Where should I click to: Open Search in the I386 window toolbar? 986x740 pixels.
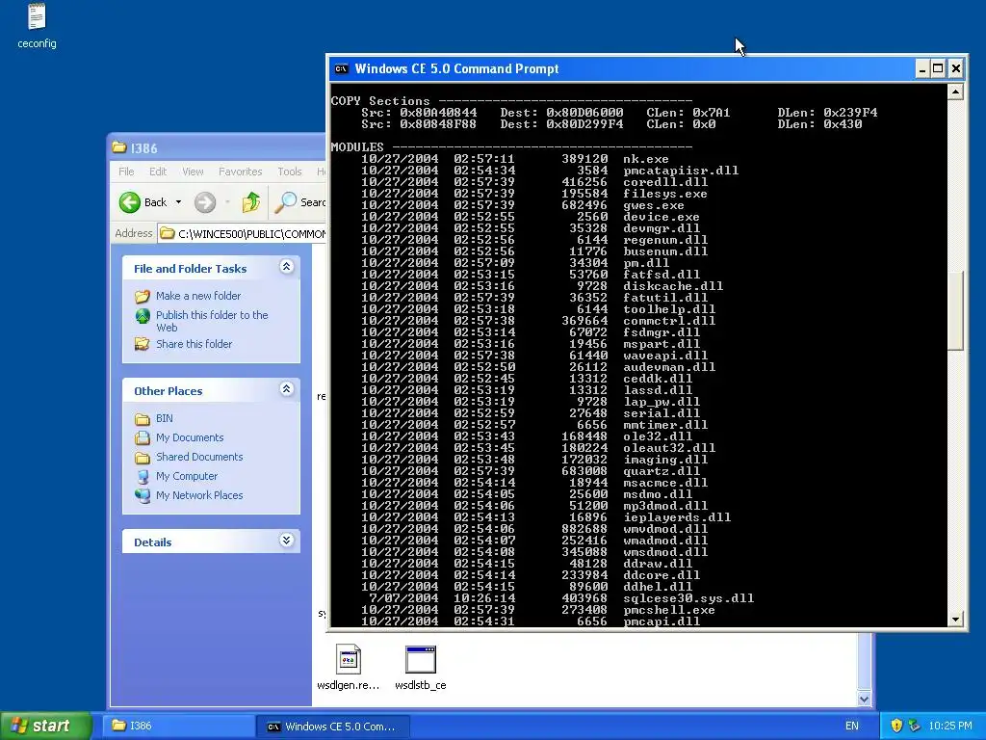300,202
